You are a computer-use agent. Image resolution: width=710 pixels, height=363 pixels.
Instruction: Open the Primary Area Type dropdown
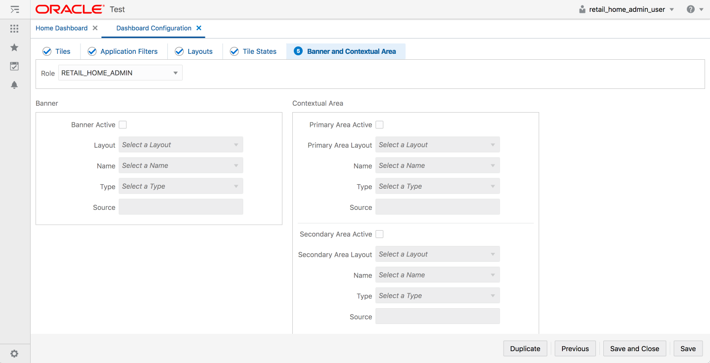point(437,186)
